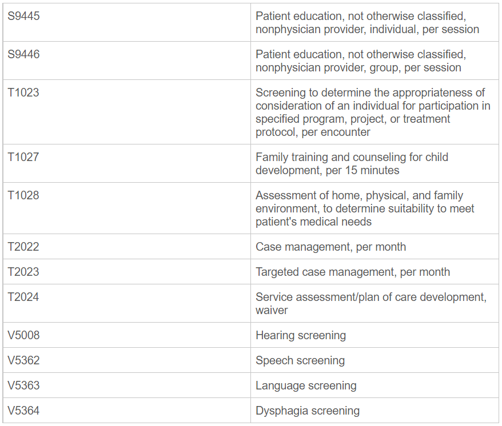
Task: Select code T2024 in the table
Action: pos(23,298)
